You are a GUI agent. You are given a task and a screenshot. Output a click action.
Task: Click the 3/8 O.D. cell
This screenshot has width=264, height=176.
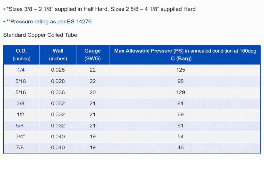click(x=21, y=104)
